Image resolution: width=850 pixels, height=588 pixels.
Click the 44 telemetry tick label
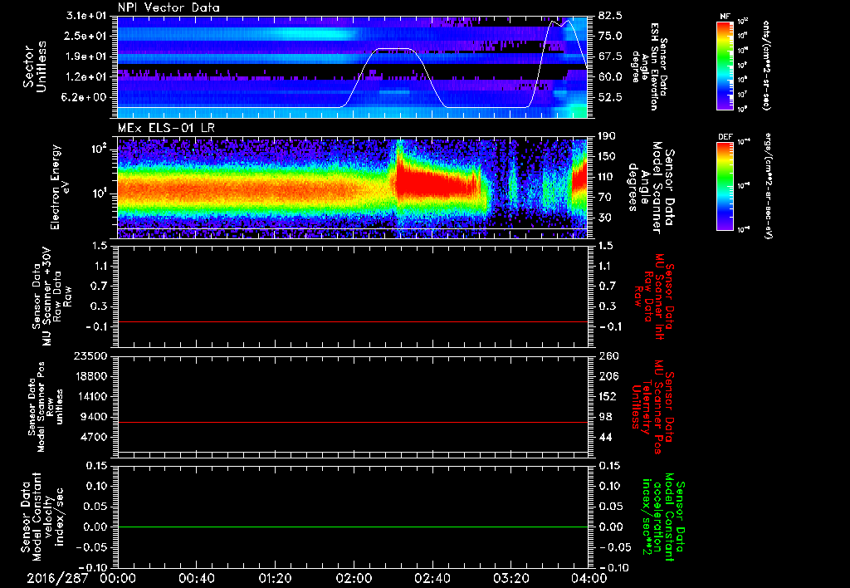605,437
